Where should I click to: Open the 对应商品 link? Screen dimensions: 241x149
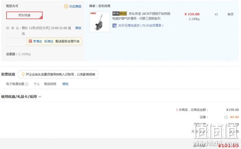(75, 6)
